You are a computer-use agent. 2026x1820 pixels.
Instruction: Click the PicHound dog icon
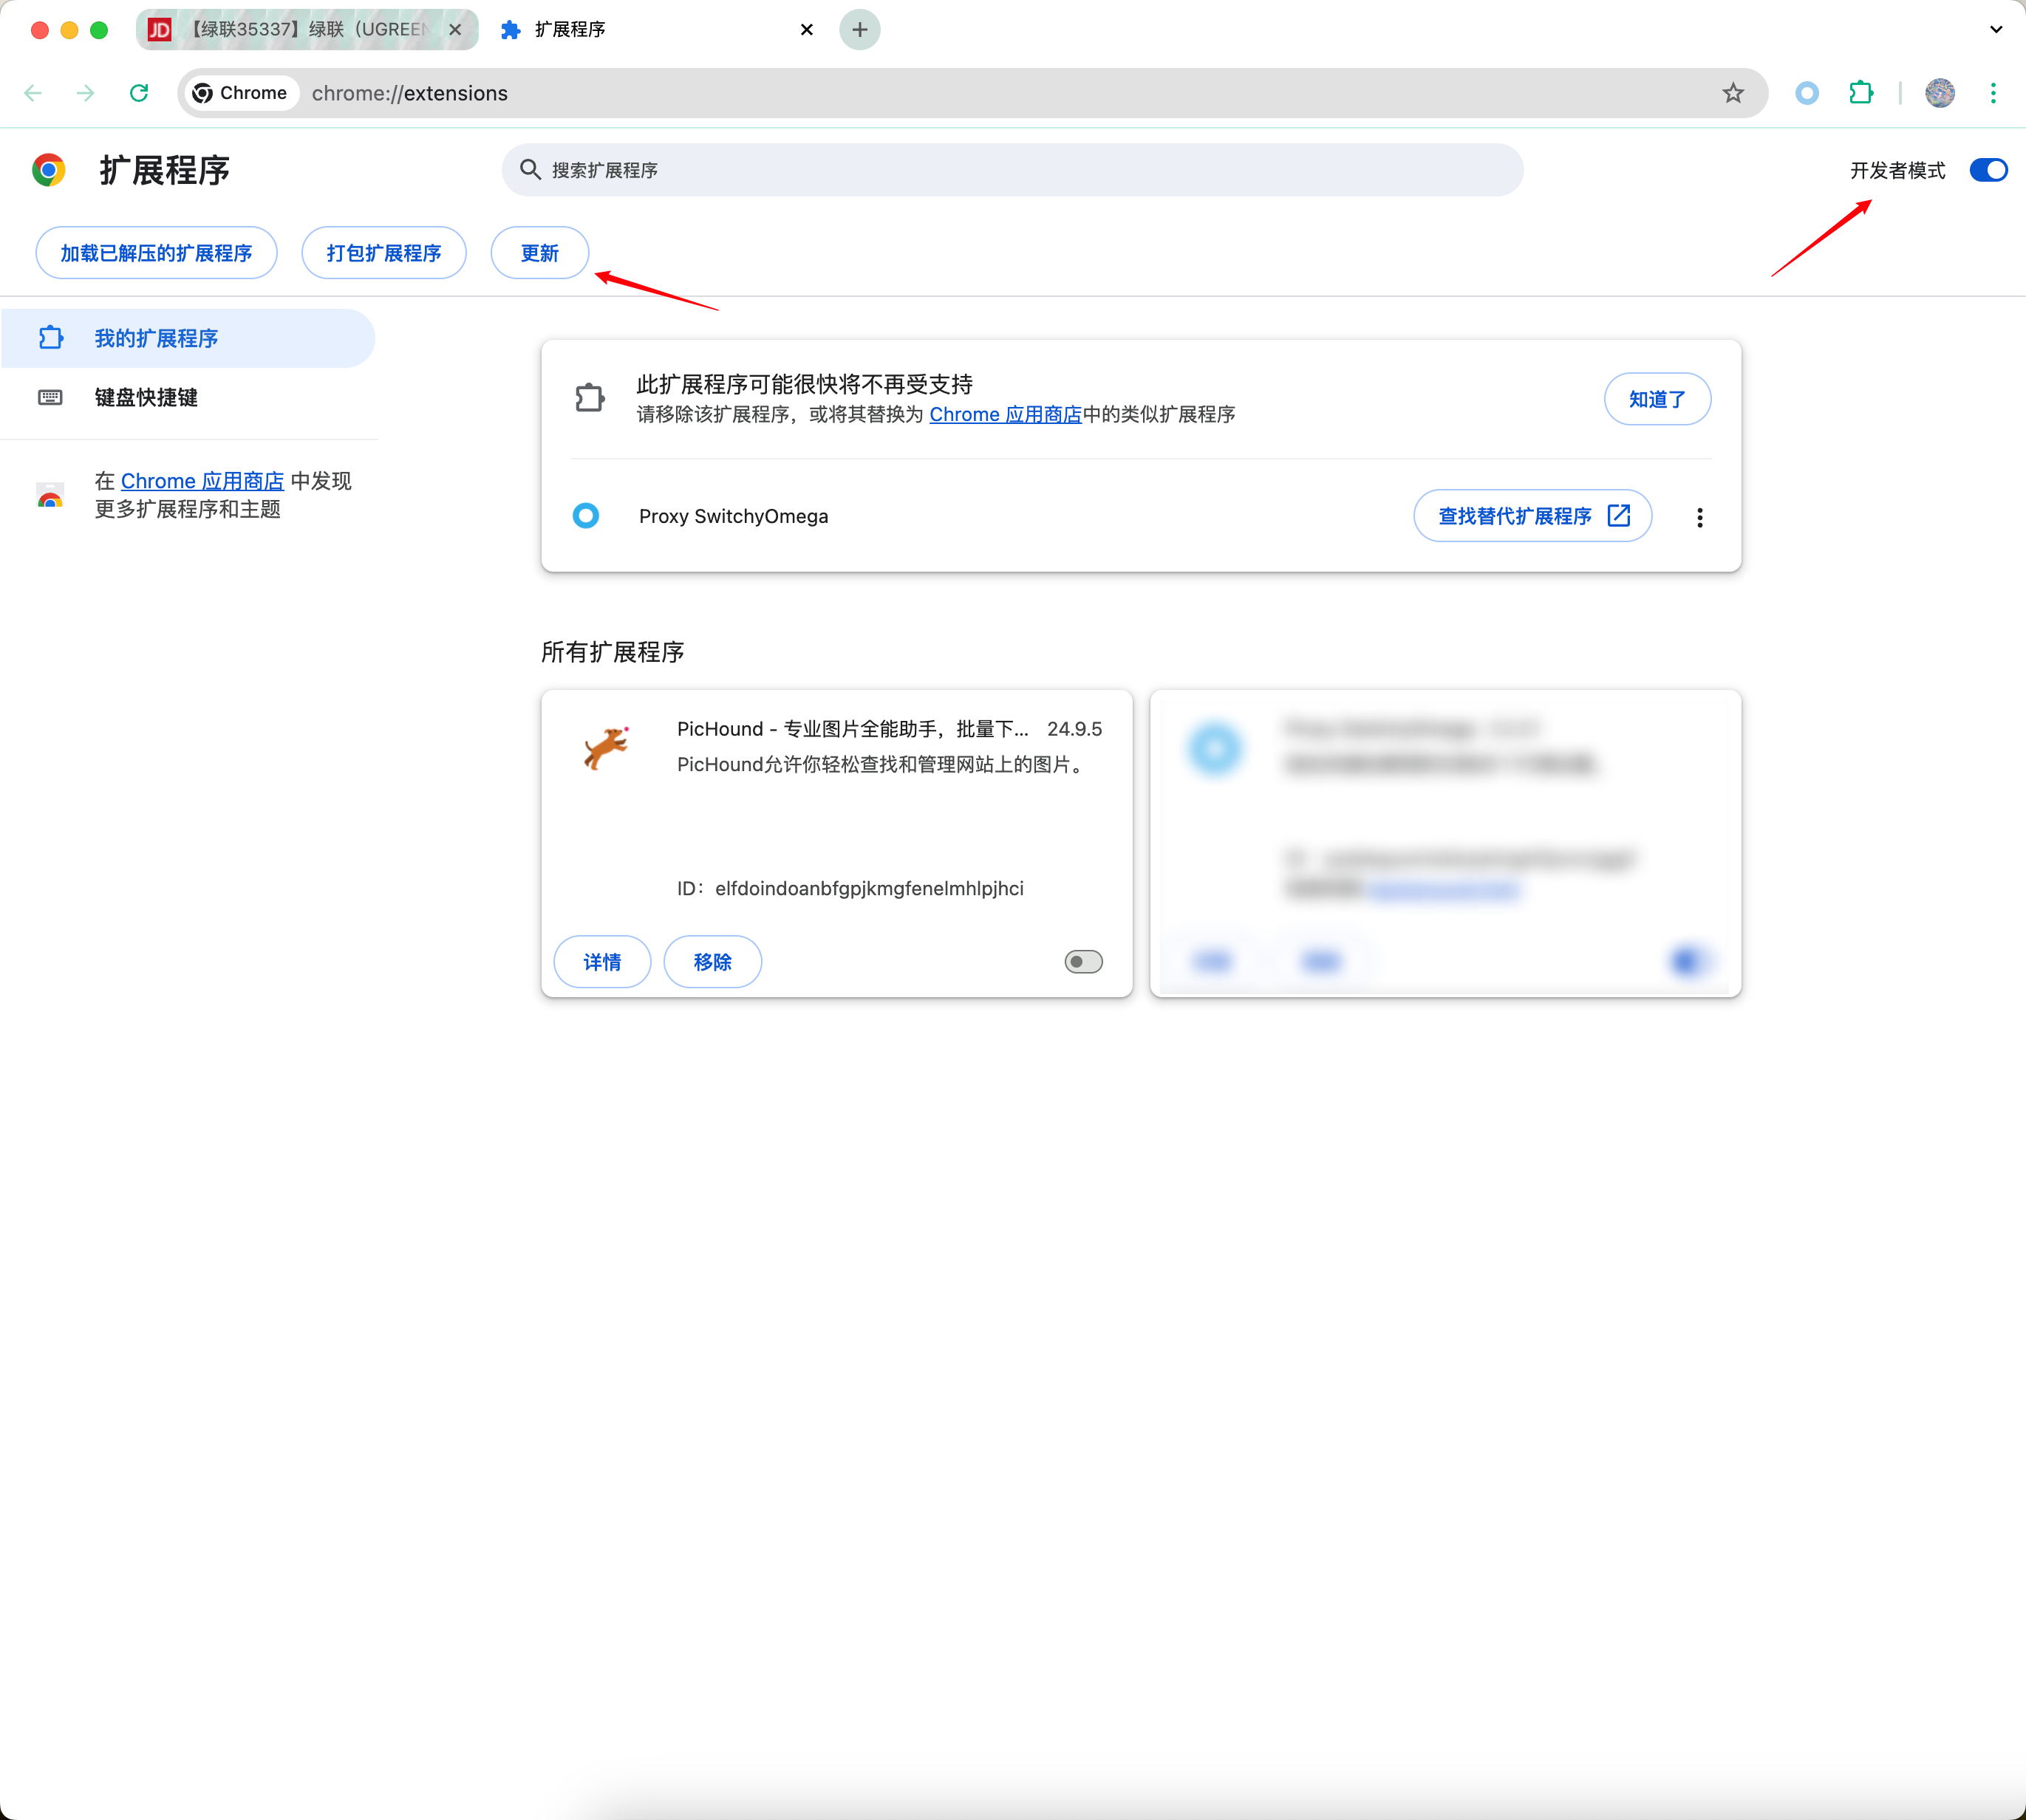[x=607, y=748]
